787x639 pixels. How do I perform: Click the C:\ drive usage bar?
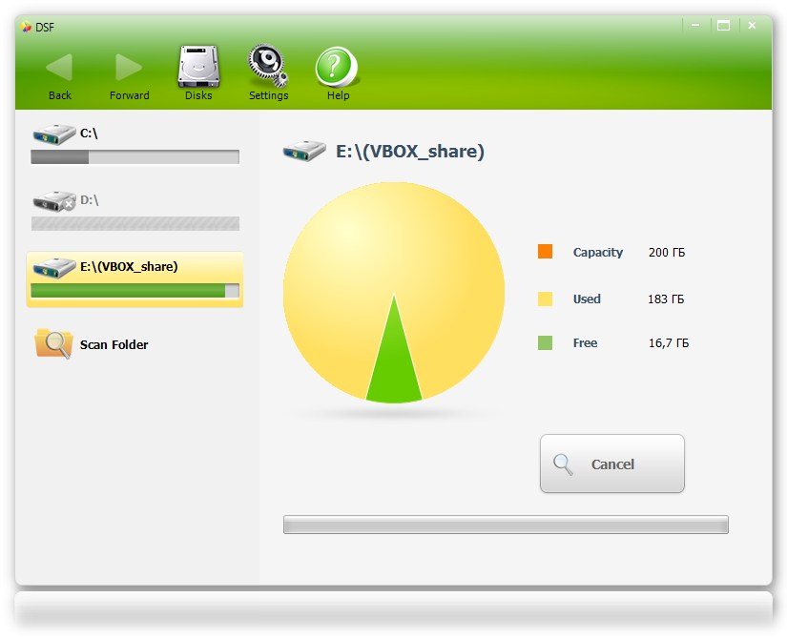coord(135,157)
